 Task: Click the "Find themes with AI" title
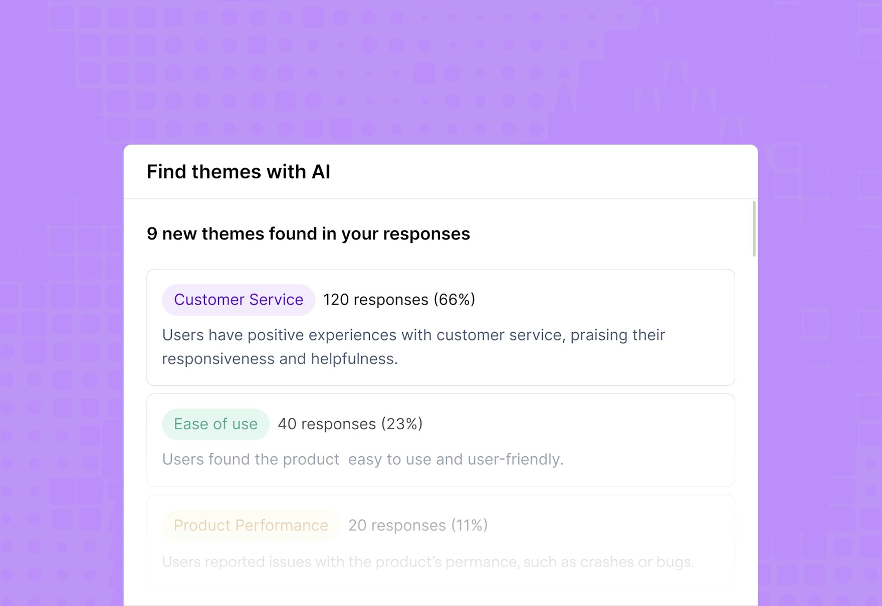click(x=239, y=172)
